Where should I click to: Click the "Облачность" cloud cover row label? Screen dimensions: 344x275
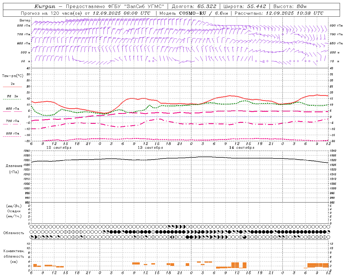tap(14, 233)
